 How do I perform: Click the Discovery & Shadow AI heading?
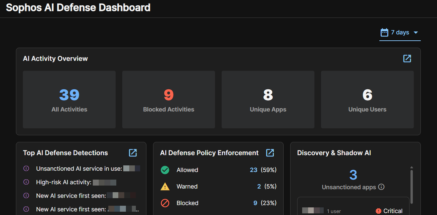[x=334, y=153]
